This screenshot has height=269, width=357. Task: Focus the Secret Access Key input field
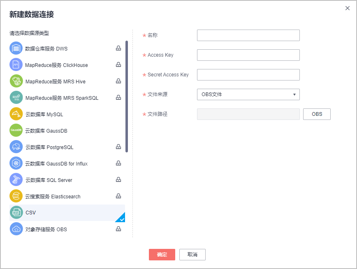(248, 75)
